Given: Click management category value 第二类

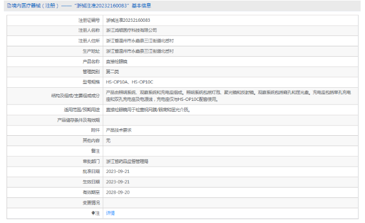Looking at the screenshot, I should click(x=112, y=71).
